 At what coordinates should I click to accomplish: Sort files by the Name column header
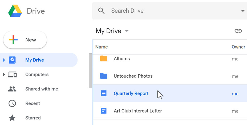[x=102, y=47]
